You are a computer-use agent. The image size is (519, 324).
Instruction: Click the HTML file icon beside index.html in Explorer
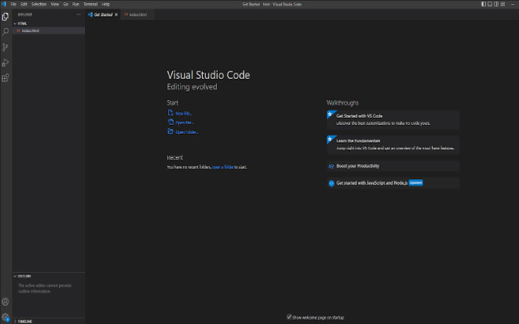pos(19,30)
